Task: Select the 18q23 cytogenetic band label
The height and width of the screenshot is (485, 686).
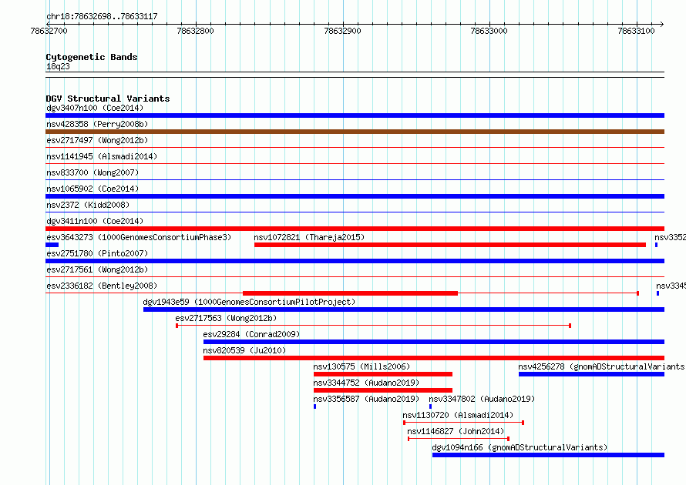Action: (58, 66)
